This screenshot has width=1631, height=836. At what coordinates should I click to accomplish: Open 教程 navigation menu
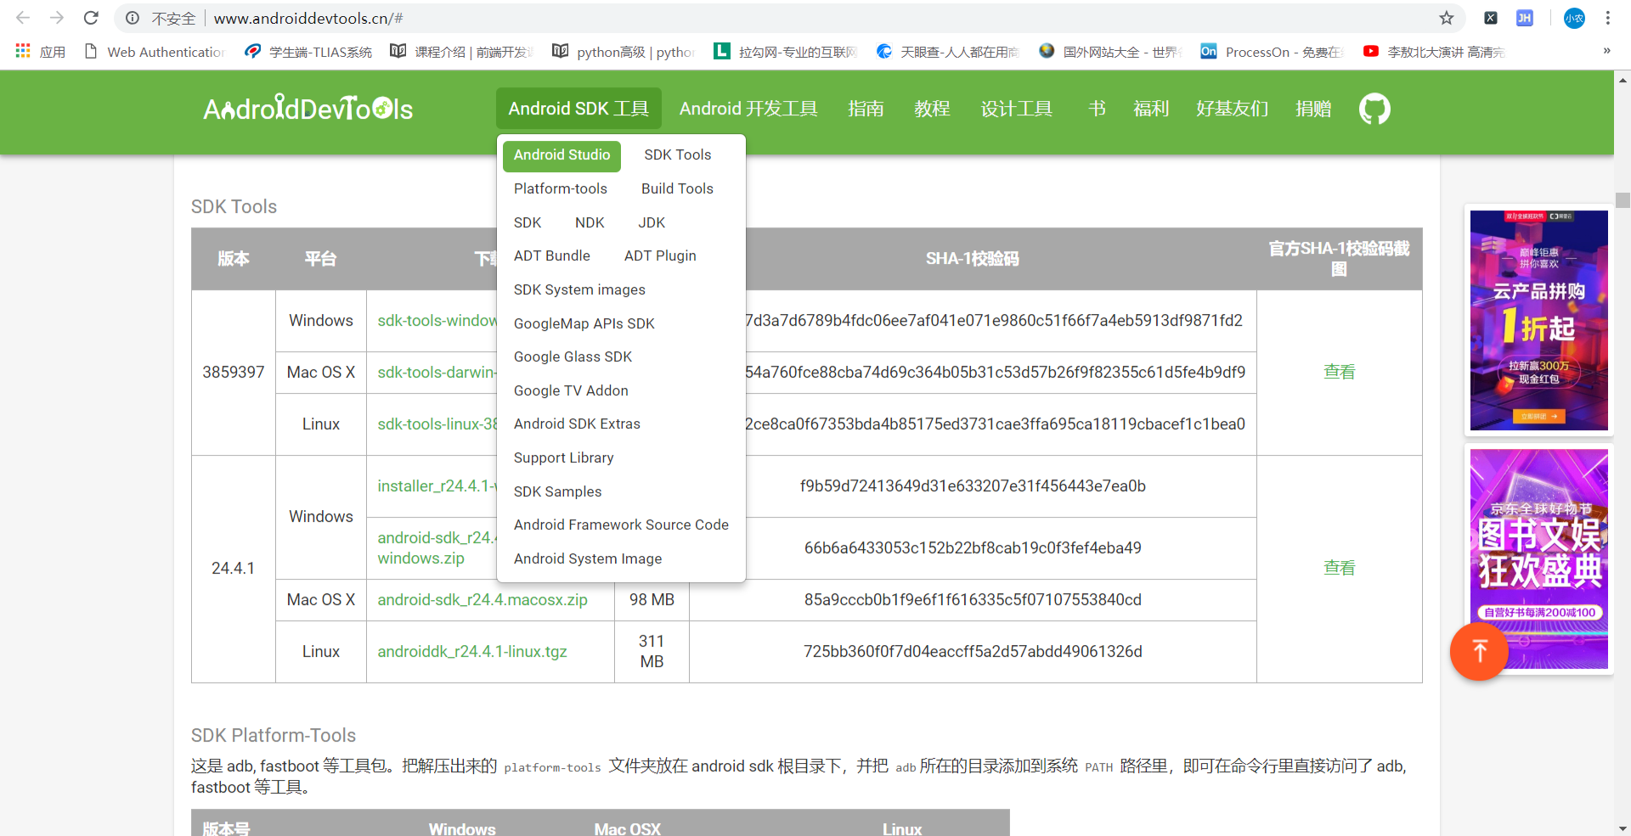coord(932,109)
